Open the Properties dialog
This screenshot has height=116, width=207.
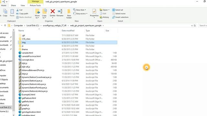click(94, 13)
